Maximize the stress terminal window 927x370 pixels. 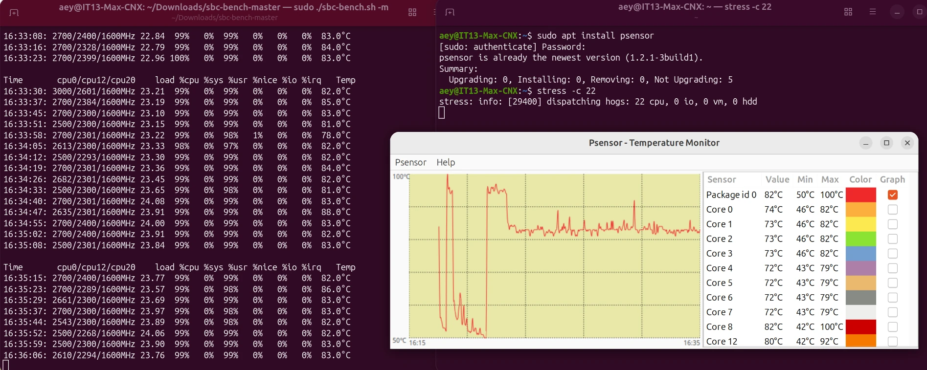click(919, 12)
